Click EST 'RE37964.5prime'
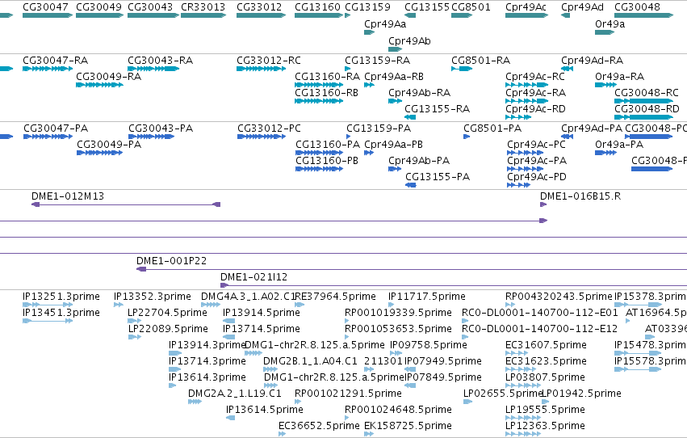Viewport: 687px width, 438px height. 335,297
